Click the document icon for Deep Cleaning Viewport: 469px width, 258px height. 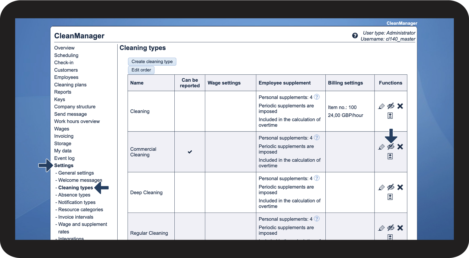tap(390, 197)
